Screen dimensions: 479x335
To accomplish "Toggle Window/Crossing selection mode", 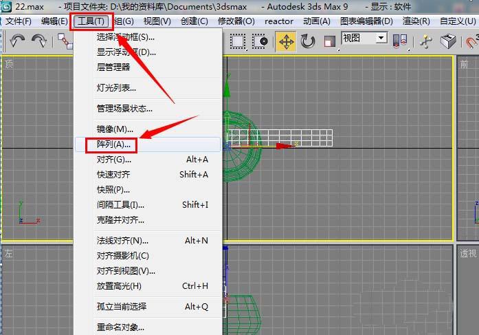I will pos(260,41).
